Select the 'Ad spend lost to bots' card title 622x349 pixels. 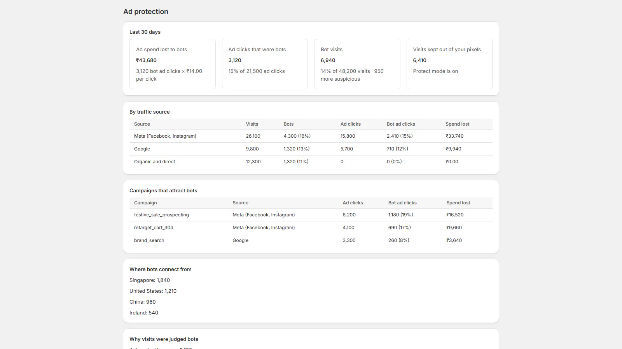pyautogui.click(x=161, y=49)
